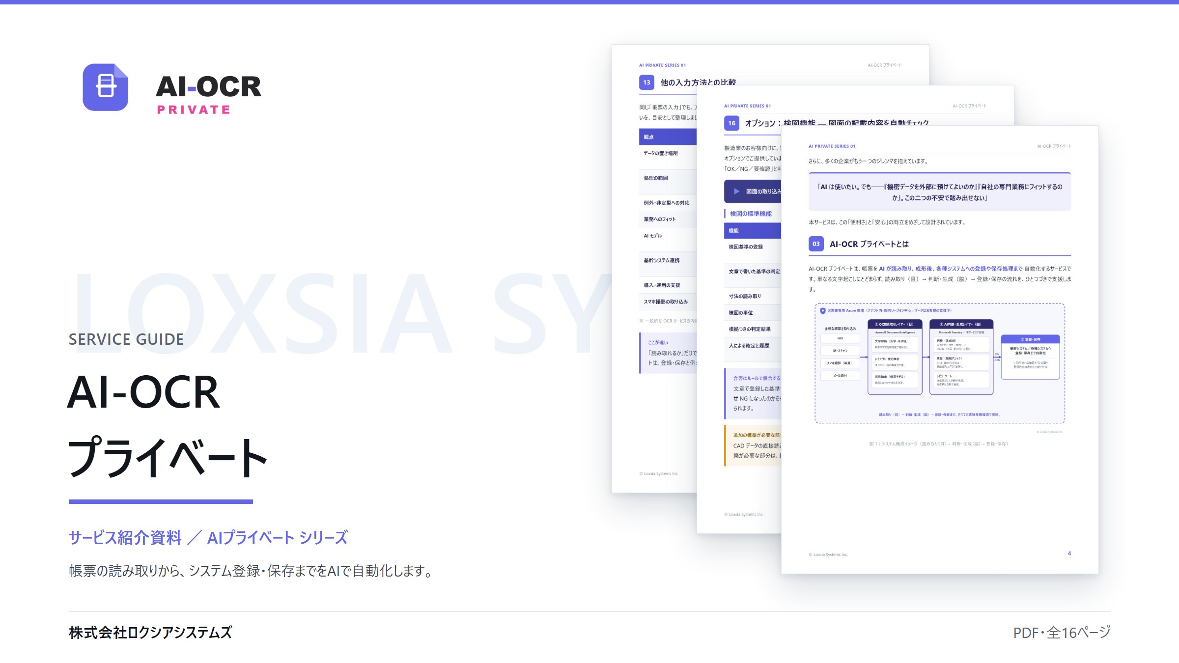
Task: Click the quoted callout box about 機密データ
Action: click(x=940, y=192)
